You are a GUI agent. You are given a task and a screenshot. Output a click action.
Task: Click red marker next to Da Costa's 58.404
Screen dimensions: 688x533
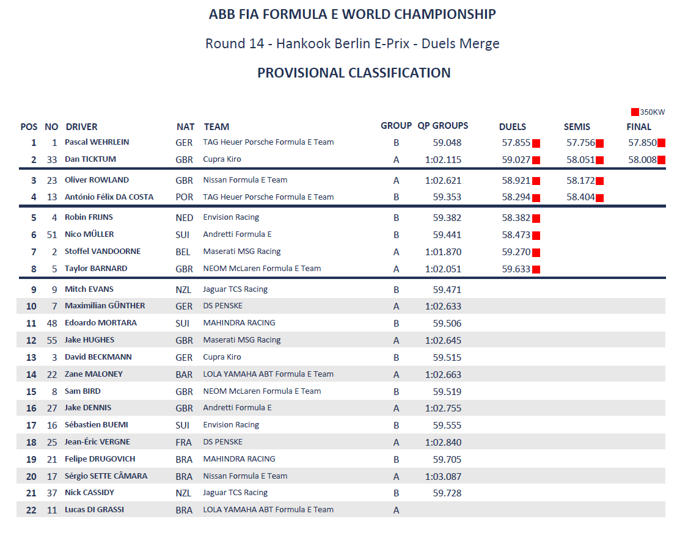point(600,198)
